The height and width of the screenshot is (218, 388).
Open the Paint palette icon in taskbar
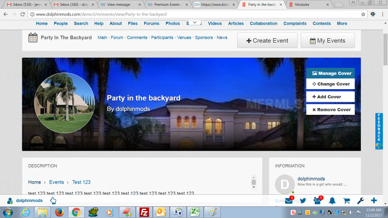212,212
